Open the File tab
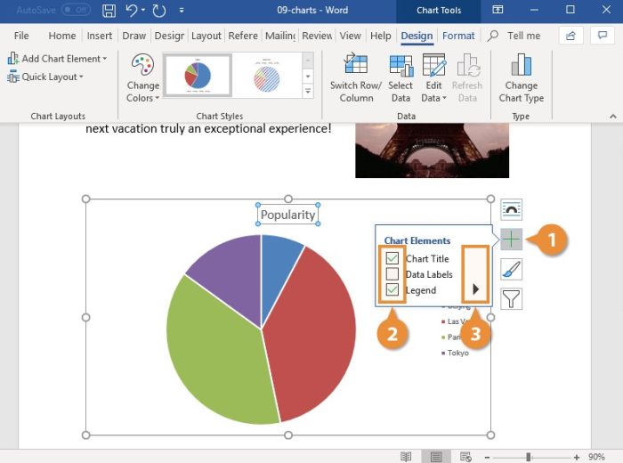 (x=21, y=36)
